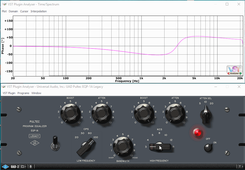
Task: Click the Time/Spectrum window title bar icon
Action: [5, 4]
